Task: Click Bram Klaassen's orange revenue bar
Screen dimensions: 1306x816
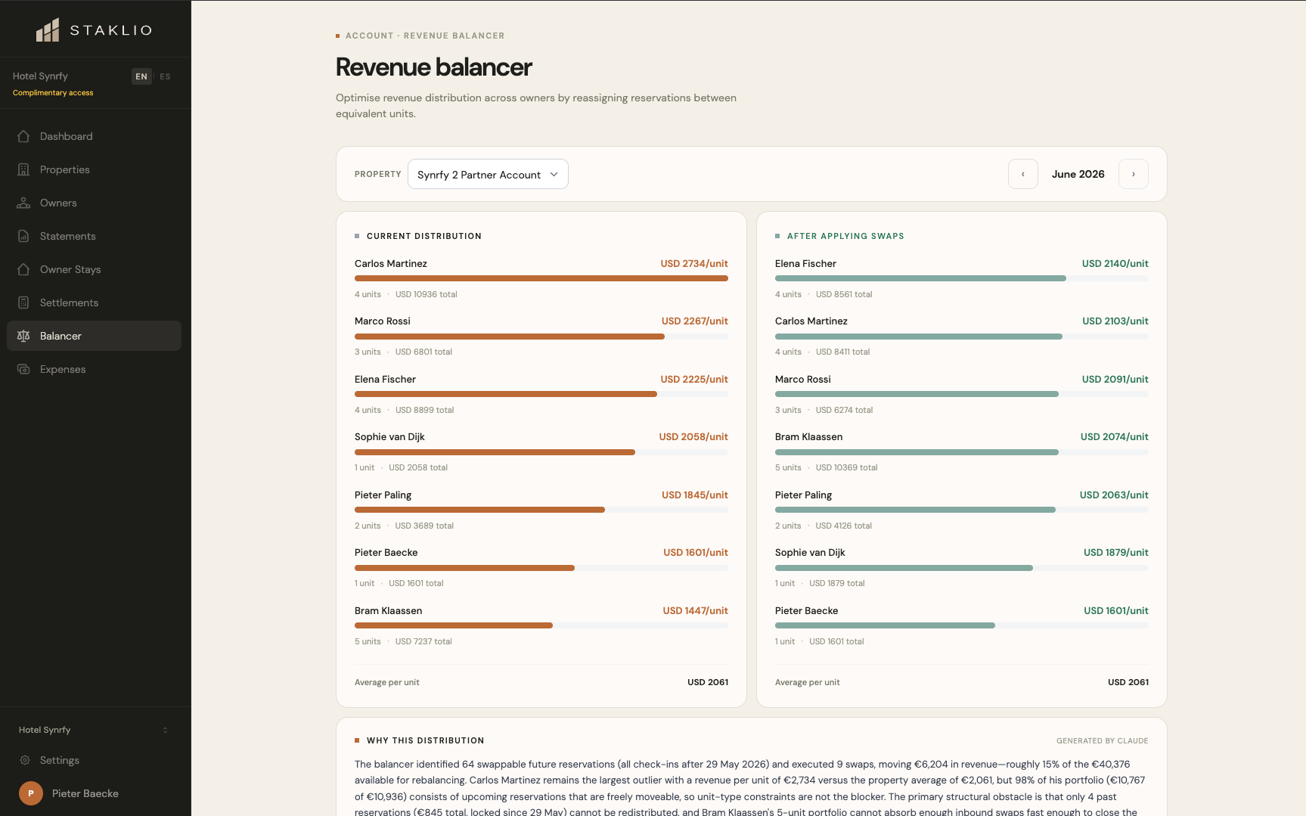Action: (454, 625)
